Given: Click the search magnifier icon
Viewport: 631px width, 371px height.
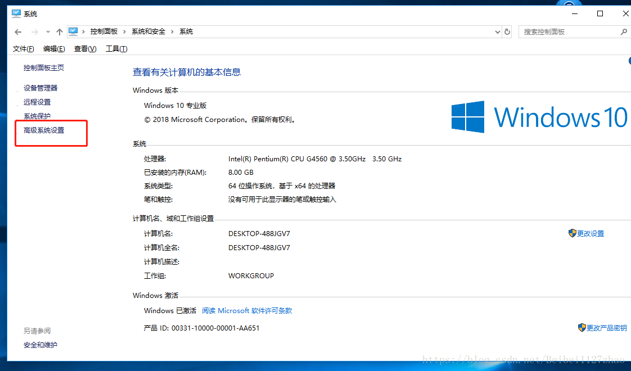Looking at the screenshot, I should [x=624, y=32].
